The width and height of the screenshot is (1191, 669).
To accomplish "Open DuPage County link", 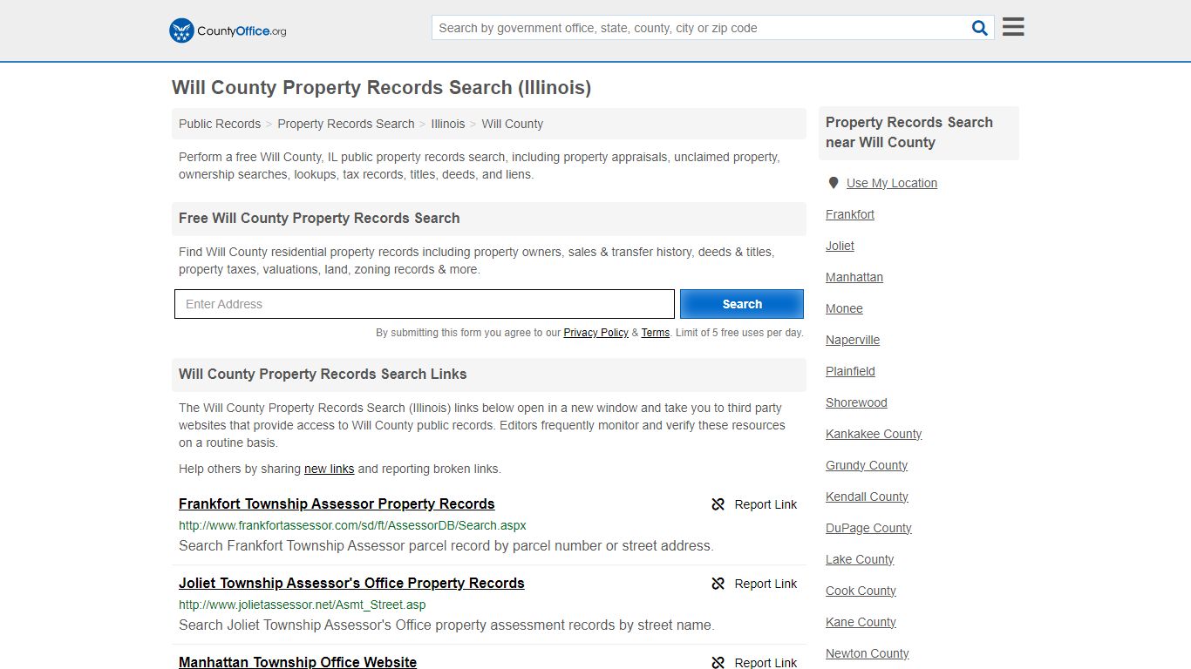I will click(868, 528).
